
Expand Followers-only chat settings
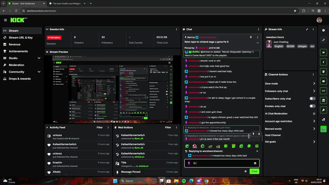[x=314, y=91]
